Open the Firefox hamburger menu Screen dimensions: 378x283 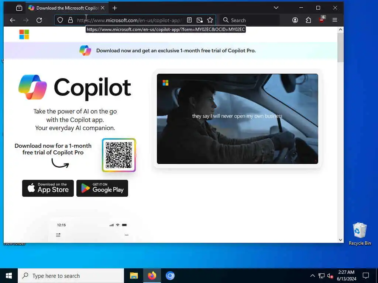(335, 20)
